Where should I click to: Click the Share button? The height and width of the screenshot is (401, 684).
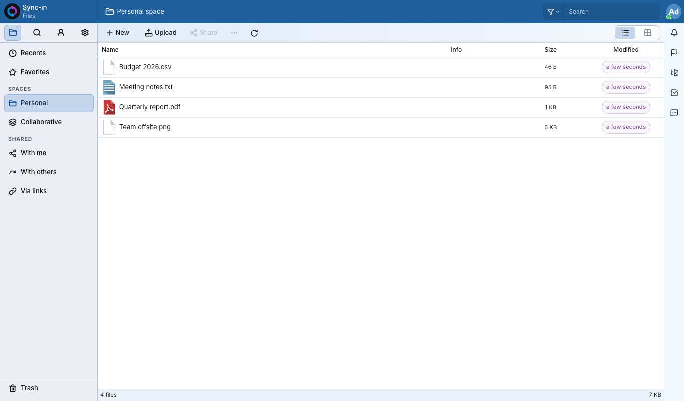[x=204, y=33]
